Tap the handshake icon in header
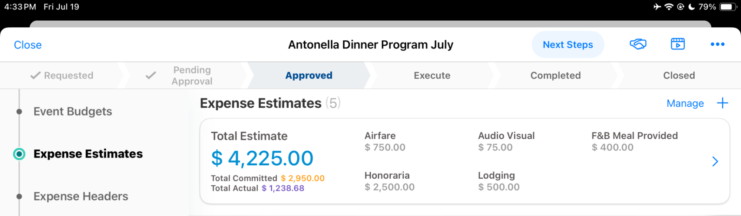The image size is (741, 216). coord(638,44)
